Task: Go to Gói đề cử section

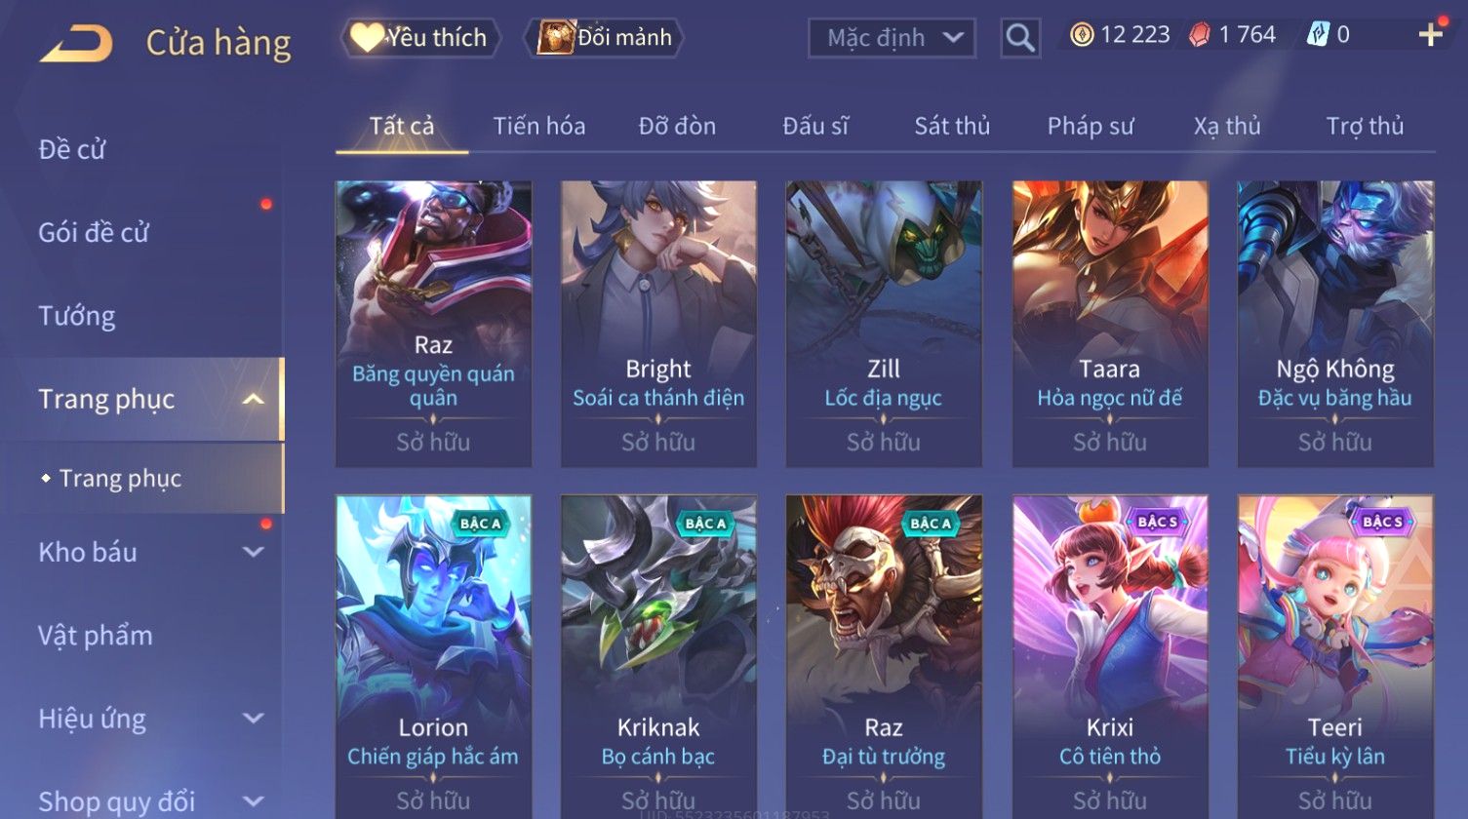Action: [x=94, y=232]
